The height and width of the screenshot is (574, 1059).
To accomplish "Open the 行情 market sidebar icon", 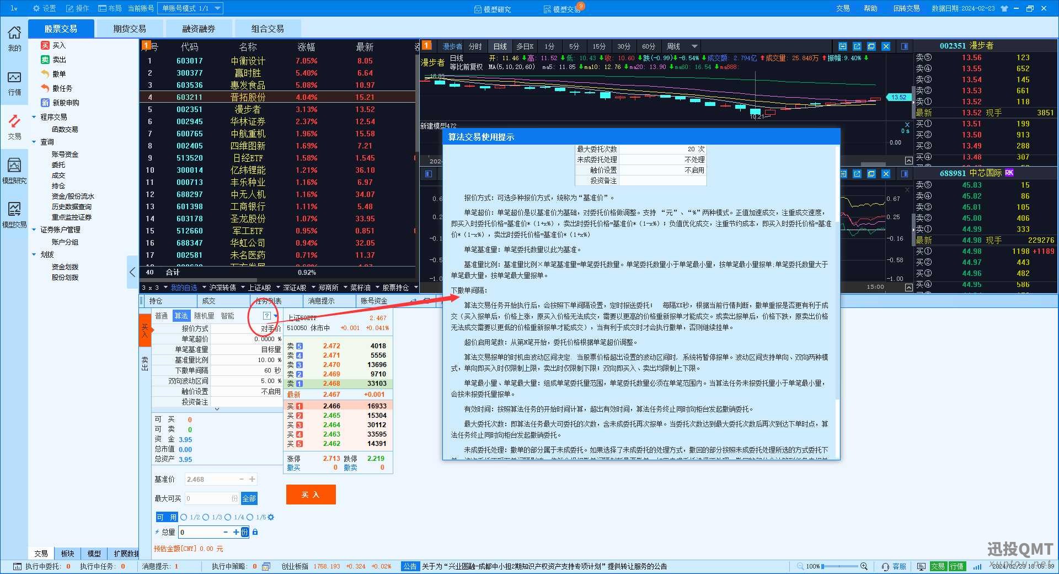I will [x=14, y=82].
